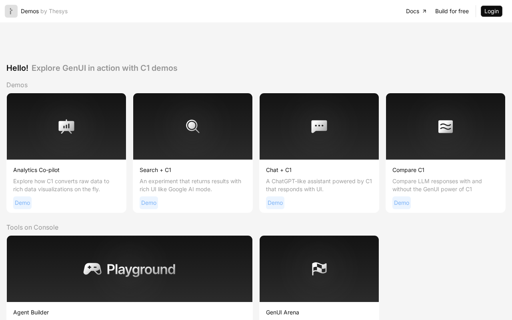
Task: Launch the Search + C1 Demo
Action: (x=149, y=203)
